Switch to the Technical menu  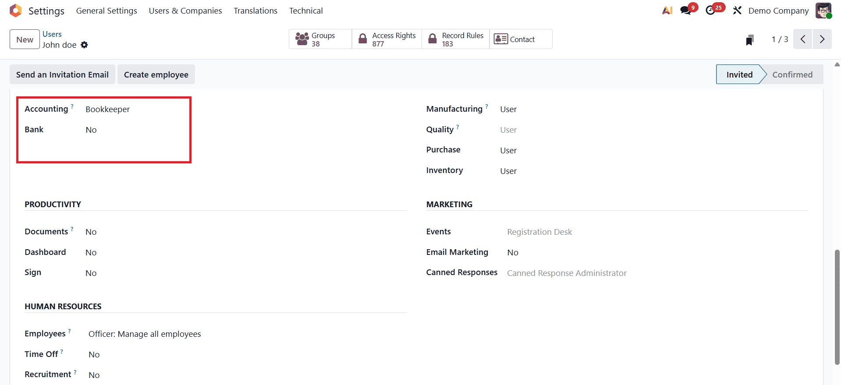tap(305, 10)
